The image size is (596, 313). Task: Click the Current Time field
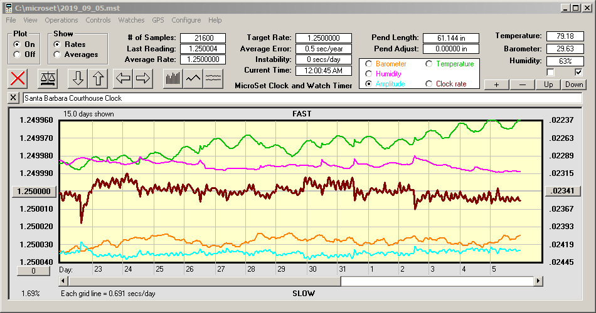[x=324, y=70]
